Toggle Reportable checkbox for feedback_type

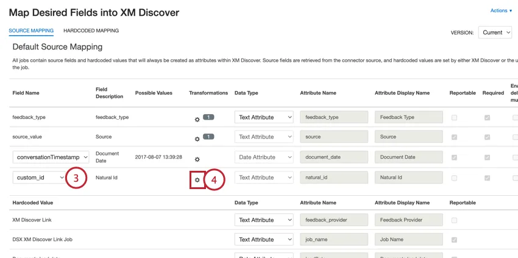click(455, 117)
